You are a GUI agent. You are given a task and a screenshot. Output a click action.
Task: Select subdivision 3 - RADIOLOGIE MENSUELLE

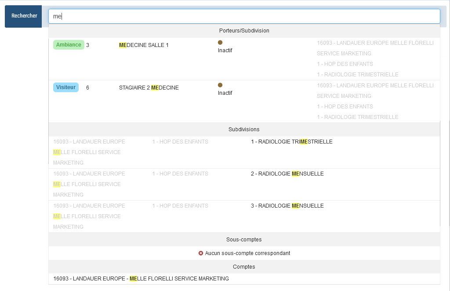(x=287, y=206)
